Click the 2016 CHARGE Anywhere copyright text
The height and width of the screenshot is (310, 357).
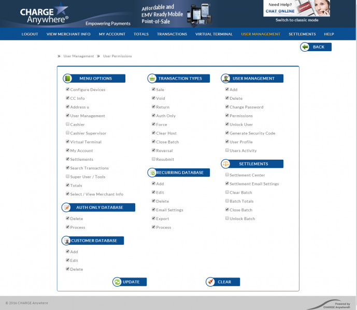[27, 303]
